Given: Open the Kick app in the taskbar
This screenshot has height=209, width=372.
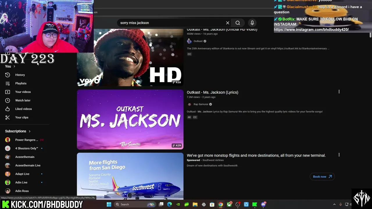Looking at the screenshot, I should click(255, 204).
